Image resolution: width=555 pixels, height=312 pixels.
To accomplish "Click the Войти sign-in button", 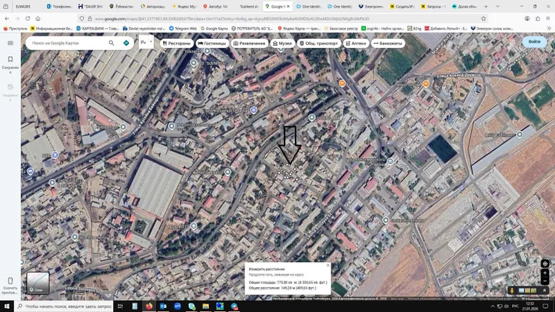I will tap(534, 42).
